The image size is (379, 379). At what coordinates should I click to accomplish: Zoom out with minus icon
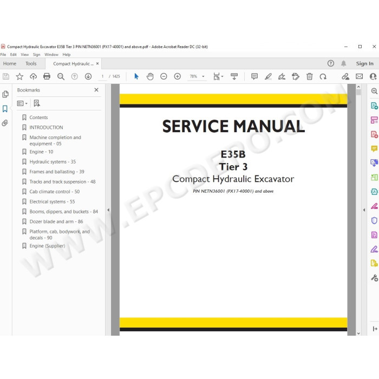tap(164, 77)
